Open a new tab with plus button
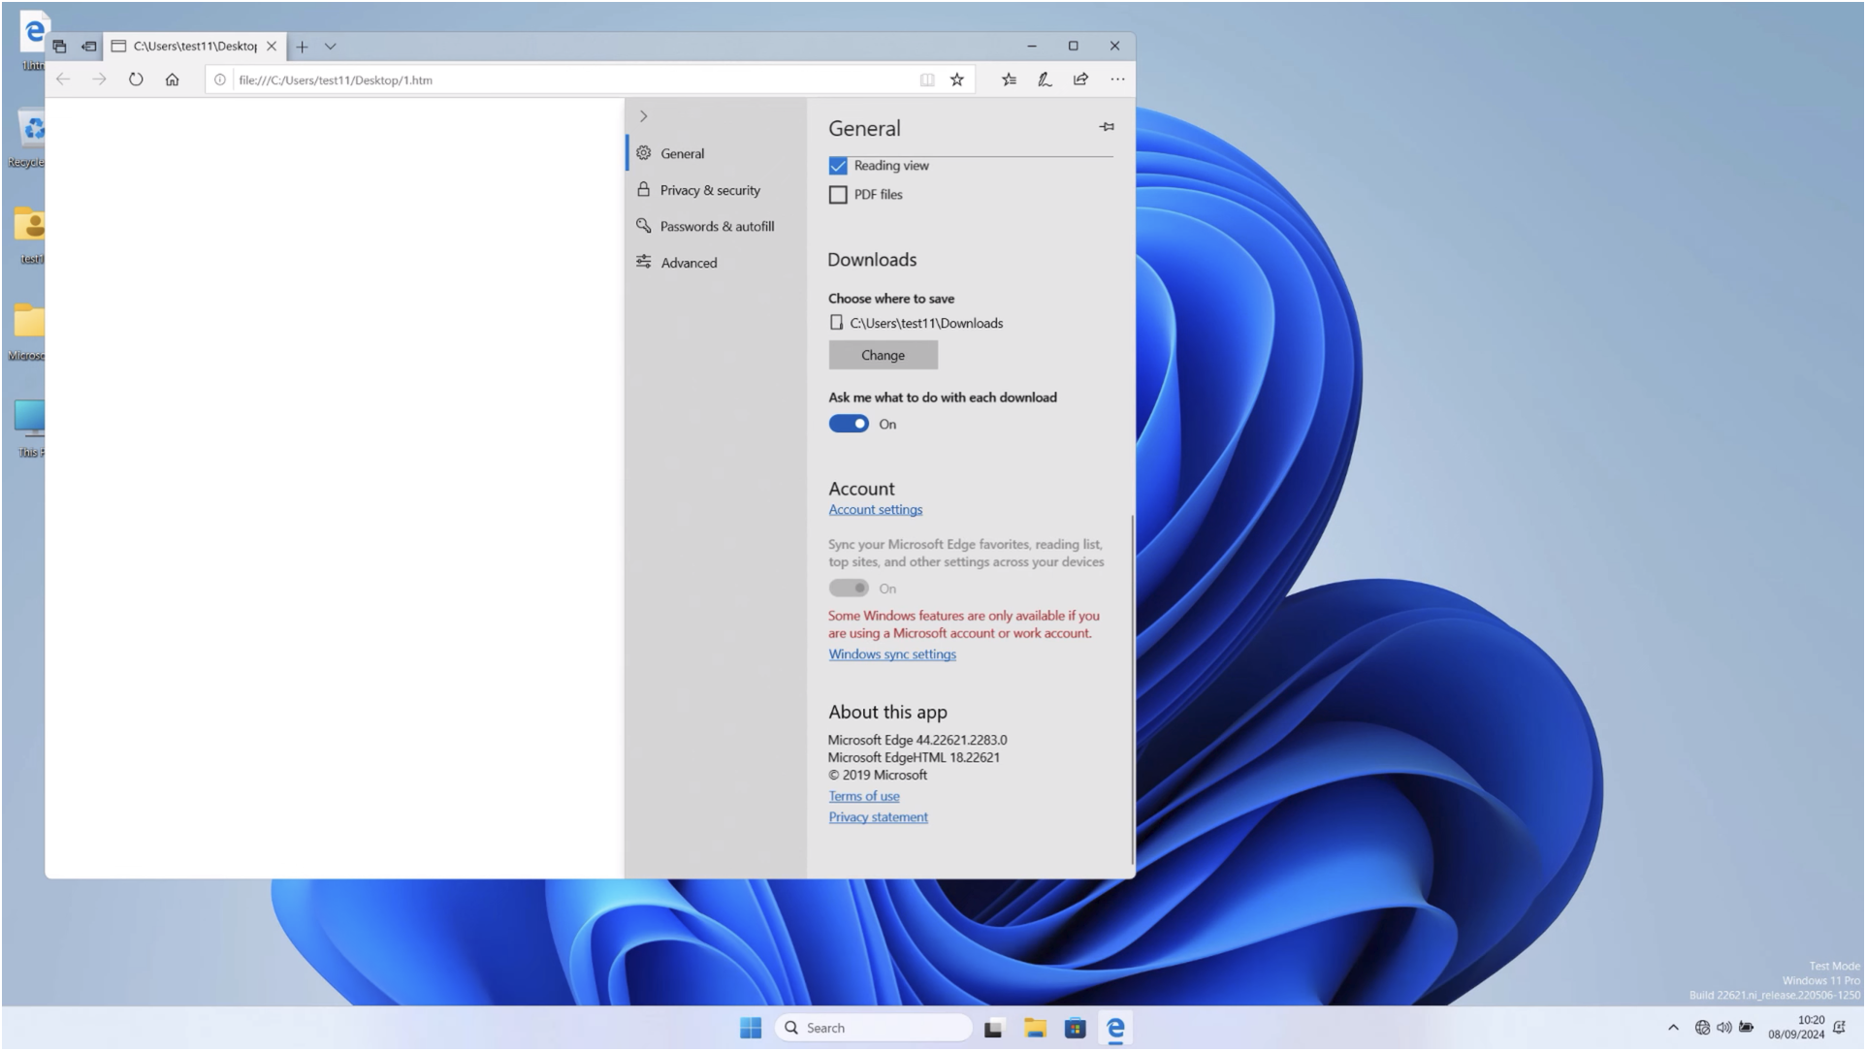This screenshot has height=1051, width=1866. (302, 47)
